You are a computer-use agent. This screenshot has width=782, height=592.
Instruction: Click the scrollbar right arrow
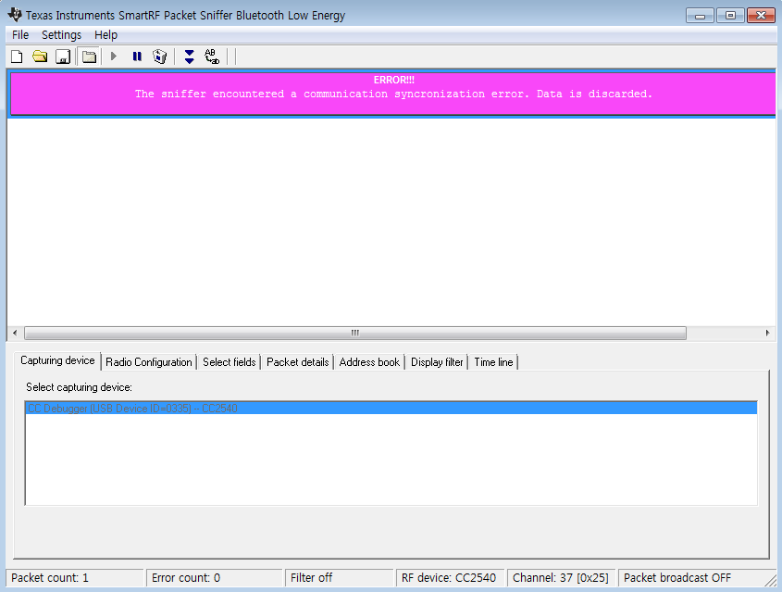(767, 333)
